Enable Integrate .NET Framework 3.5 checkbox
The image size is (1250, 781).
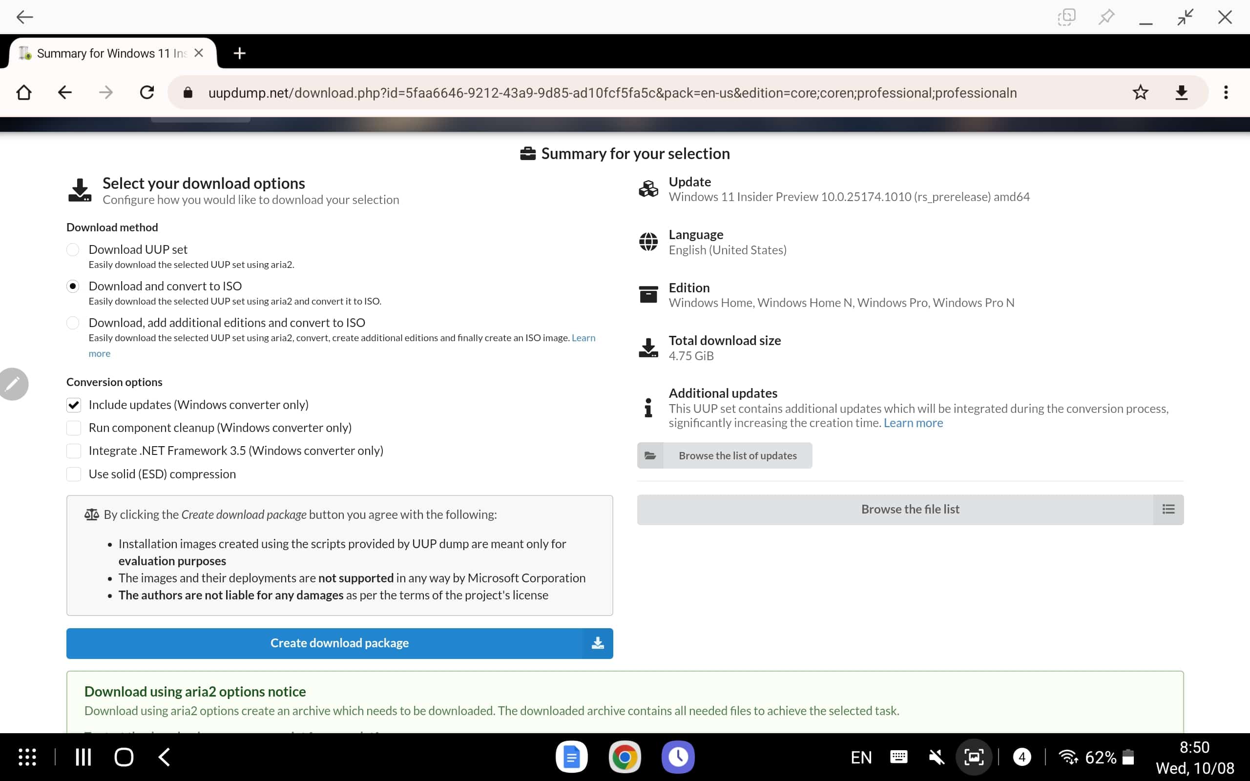point(74,451)
